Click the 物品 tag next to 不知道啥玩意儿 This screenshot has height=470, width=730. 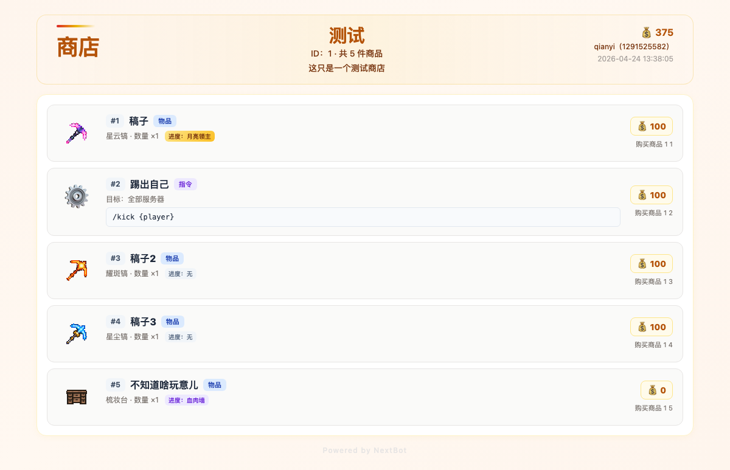[215, 385]
